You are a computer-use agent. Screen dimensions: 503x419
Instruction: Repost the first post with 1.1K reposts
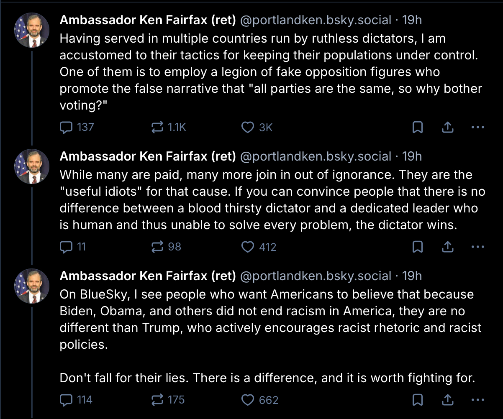tap(157, 127)
